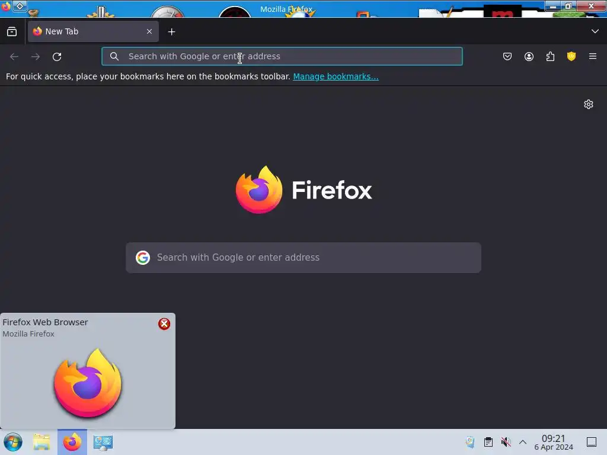Open the Extensions panel
Viewport: 607px width, 455px height.
coord(550,56)
